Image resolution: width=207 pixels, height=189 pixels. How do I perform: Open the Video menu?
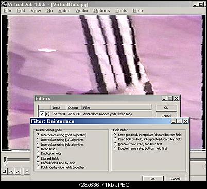coord(64,11)
